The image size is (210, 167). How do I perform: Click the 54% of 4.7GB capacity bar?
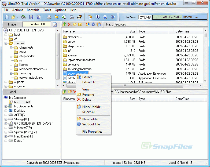pos(180,17)
